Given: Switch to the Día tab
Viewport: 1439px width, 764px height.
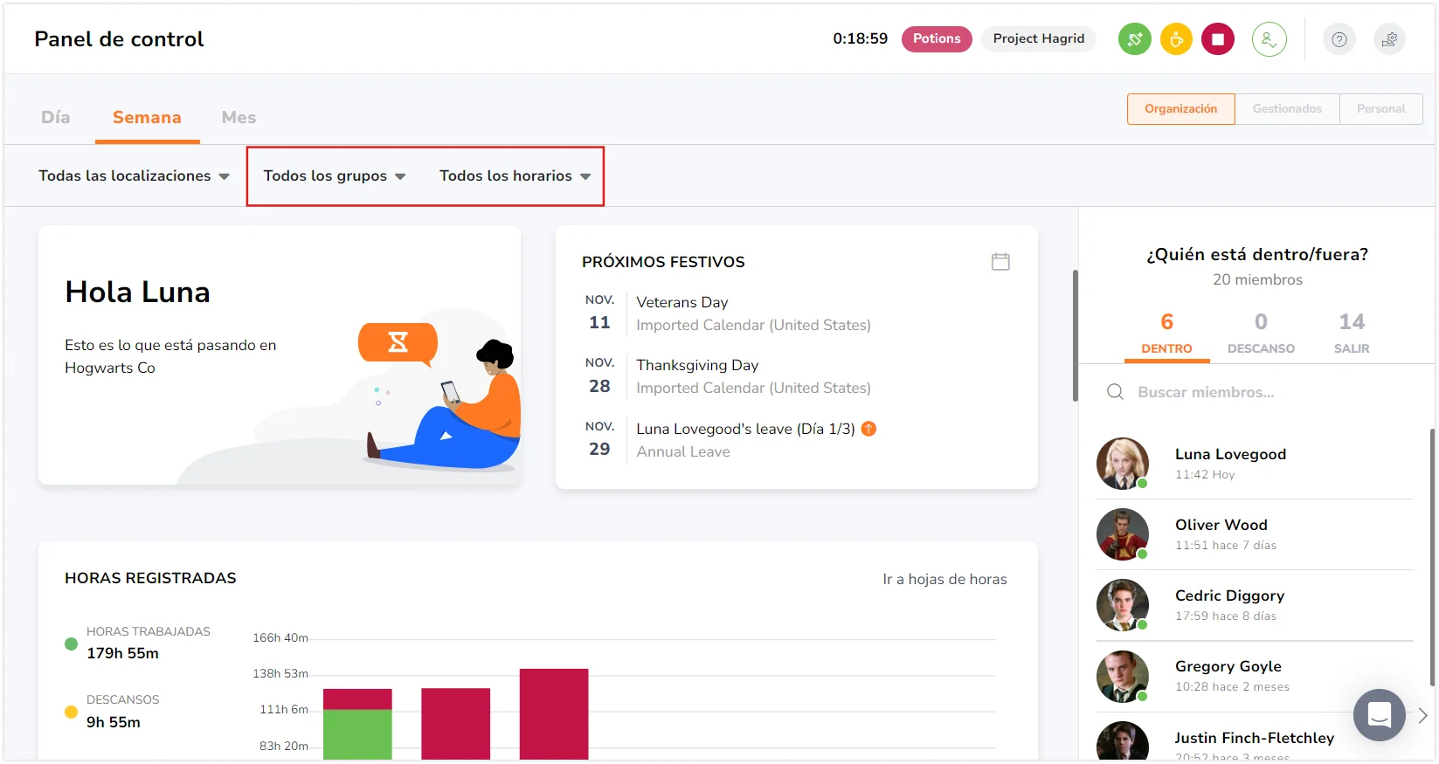Looking at the screenshot, I should [56, 117].
